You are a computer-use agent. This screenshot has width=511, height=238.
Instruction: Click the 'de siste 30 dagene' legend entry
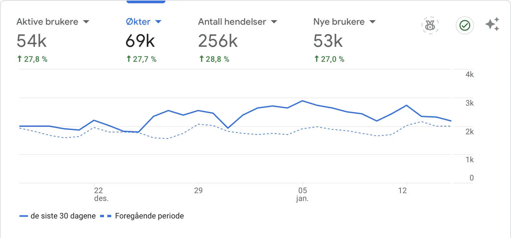click(58, 216)
